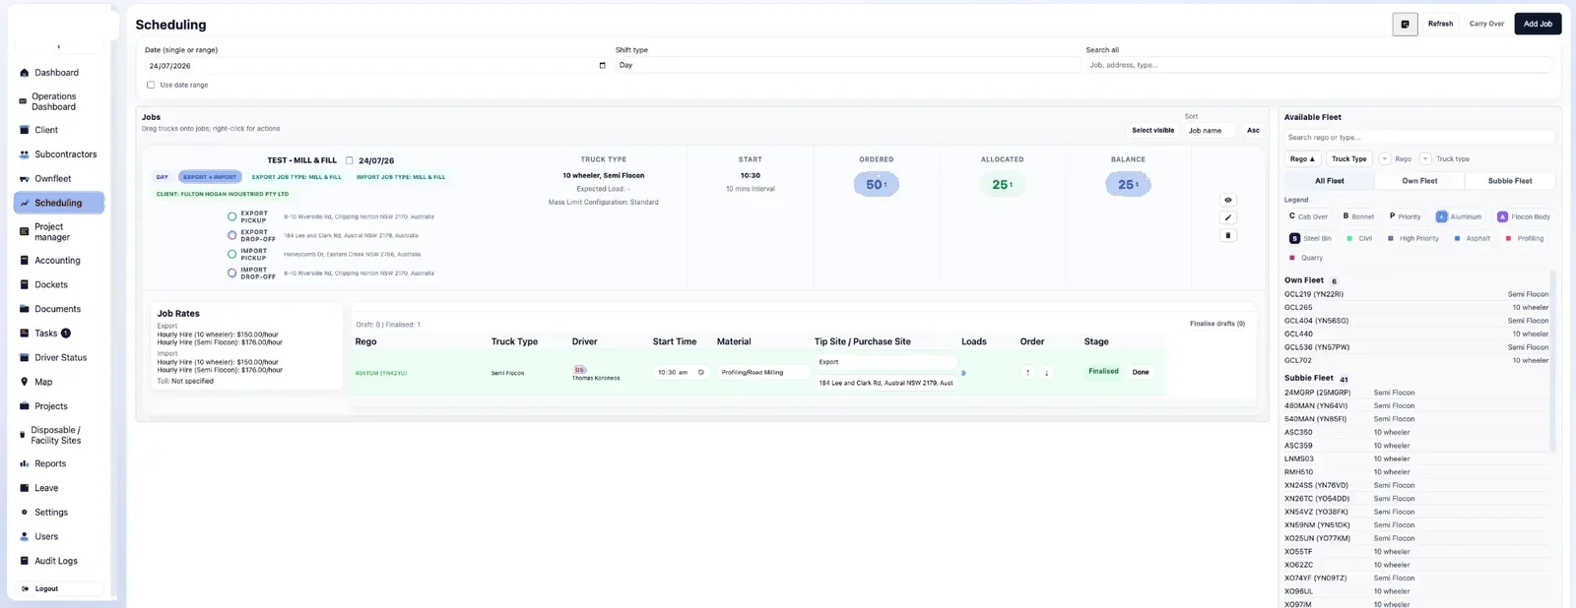This screenshot has width=1576, height=608.
Task: Click the Flocon Body purple legend swatch
Action: pos(1502,216)
